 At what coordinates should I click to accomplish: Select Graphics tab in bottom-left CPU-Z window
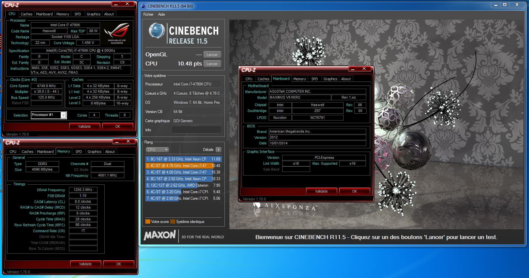(95, 152)
